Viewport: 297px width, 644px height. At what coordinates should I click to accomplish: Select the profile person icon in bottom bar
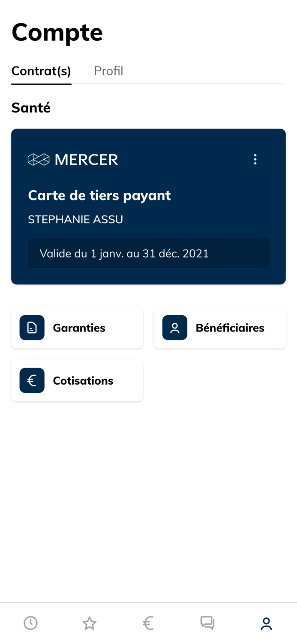266,623
